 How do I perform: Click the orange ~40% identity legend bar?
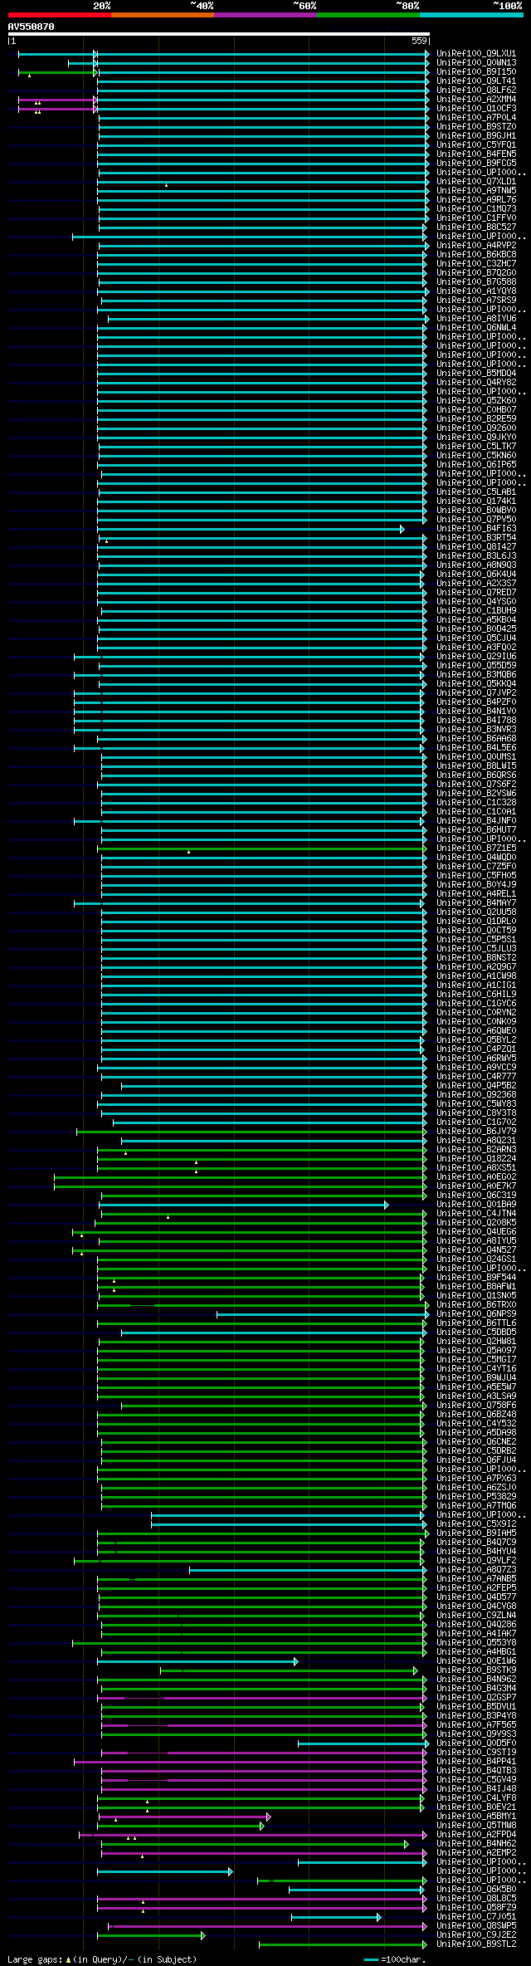point(163,14)
